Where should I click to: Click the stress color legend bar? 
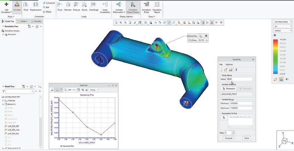(x=276, y=56)
